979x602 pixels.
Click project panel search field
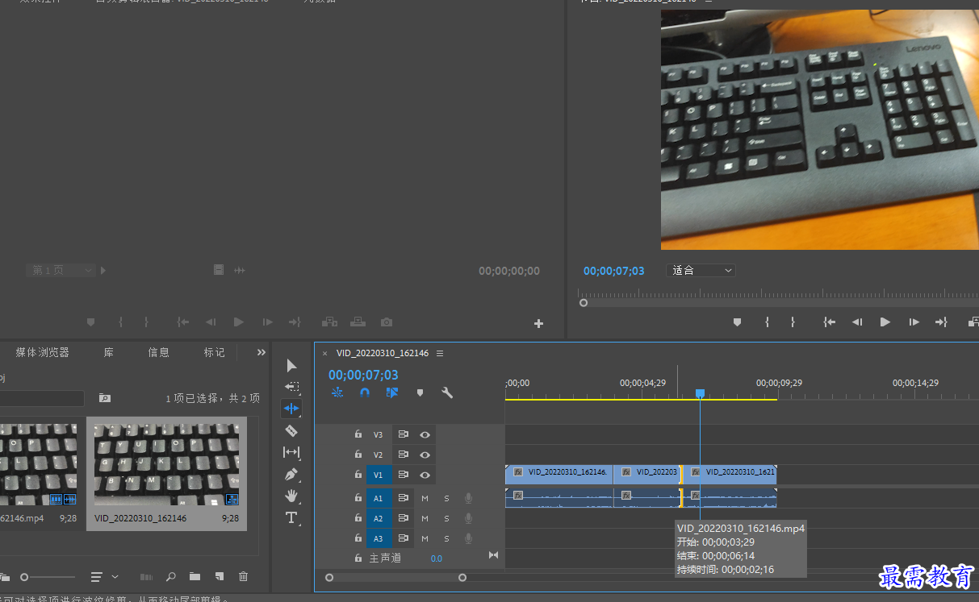click(42, 398)
